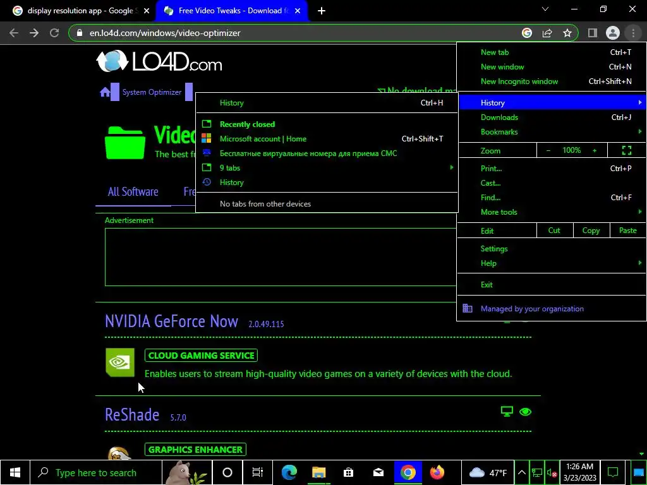Enter fullscreen via the Zoom row icon
Image resolution: width=647 pixels, height=485 pixels.
(x=626, y=150)
